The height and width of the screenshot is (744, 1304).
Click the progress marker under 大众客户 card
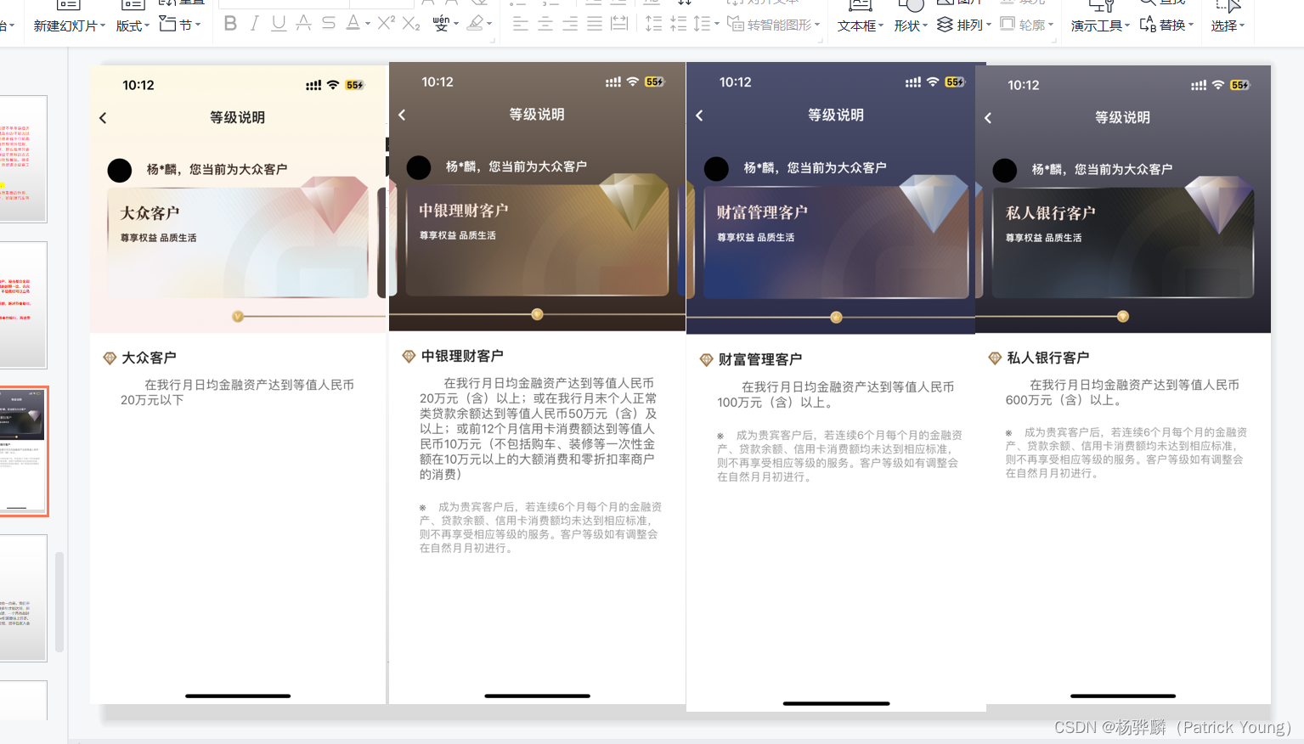(238, 316)
